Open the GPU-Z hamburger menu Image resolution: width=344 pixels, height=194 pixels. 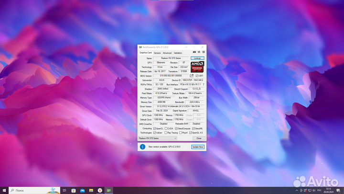click(x=204, y=52)
